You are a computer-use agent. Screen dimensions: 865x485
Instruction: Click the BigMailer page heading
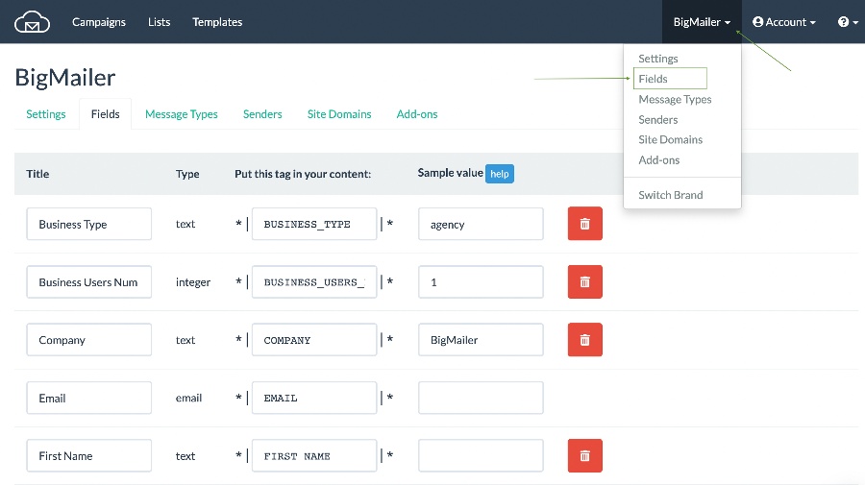tap(65, 78)
